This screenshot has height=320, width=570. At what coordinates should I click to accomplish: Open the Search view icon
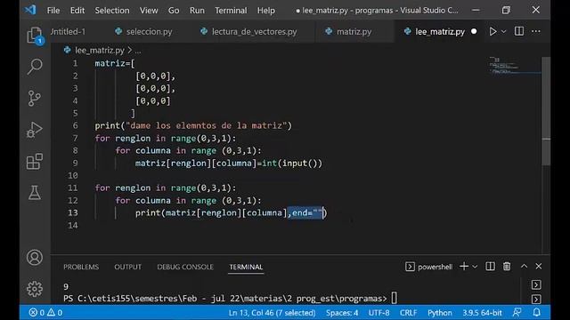[35, 67]
